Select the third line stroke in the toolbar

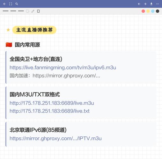coord(21,11)
